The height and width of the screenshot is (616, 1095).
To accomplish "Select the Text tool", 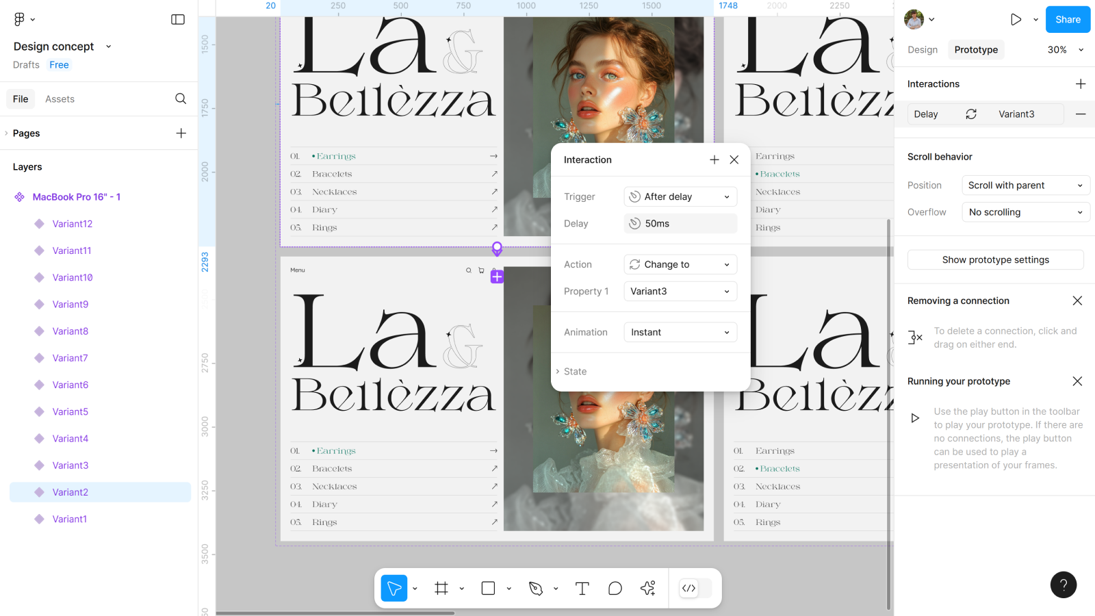I will (582, 588).
